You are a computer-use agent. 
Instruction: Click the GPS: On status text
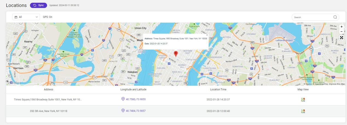click(x=48, y=17)
